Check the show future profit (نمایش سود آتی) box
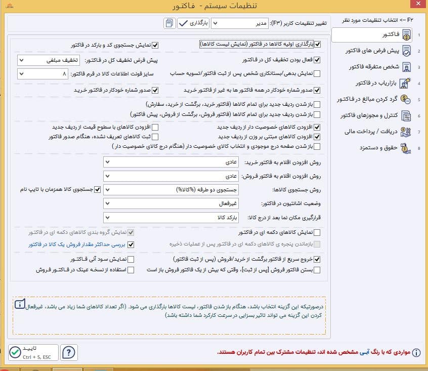Viewport: 428px width, 371px height. (131, 259)
